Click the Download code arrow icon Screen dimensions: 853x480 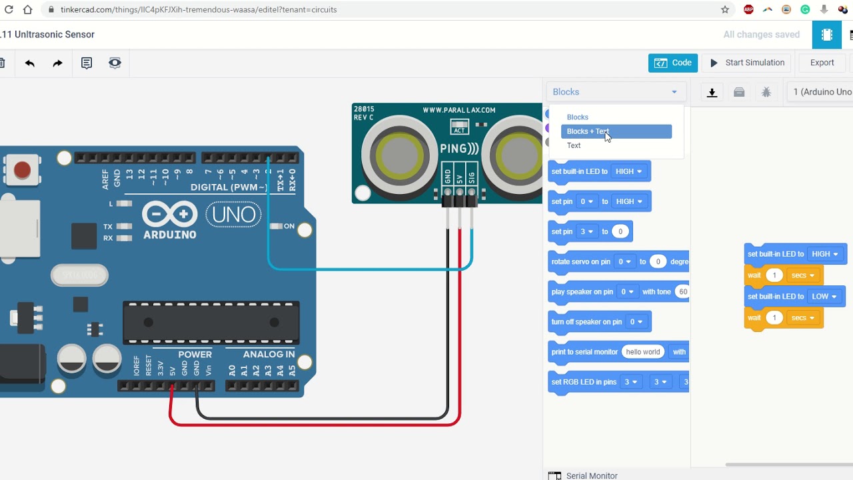[x=712, y=92]
